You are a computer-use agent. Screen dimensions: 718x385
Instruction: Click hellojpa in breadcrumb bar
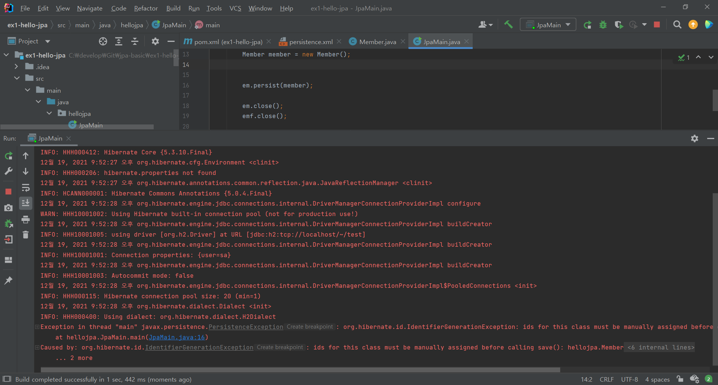(132, 25)
